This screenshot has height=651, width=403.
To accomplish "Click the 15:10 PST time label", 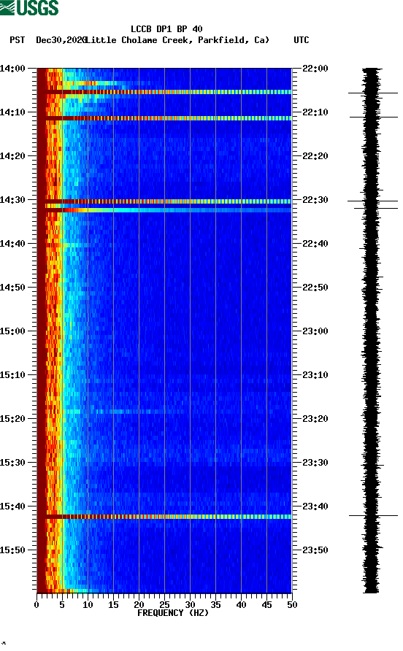I will pos(12,375).
